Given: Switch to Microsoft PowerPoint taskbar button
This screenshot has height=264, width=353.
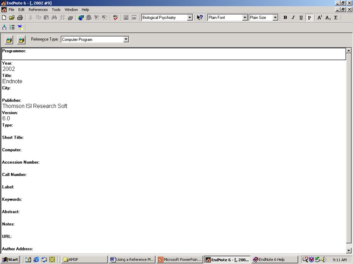Looking at the screenshot, I should coord(180,260).
